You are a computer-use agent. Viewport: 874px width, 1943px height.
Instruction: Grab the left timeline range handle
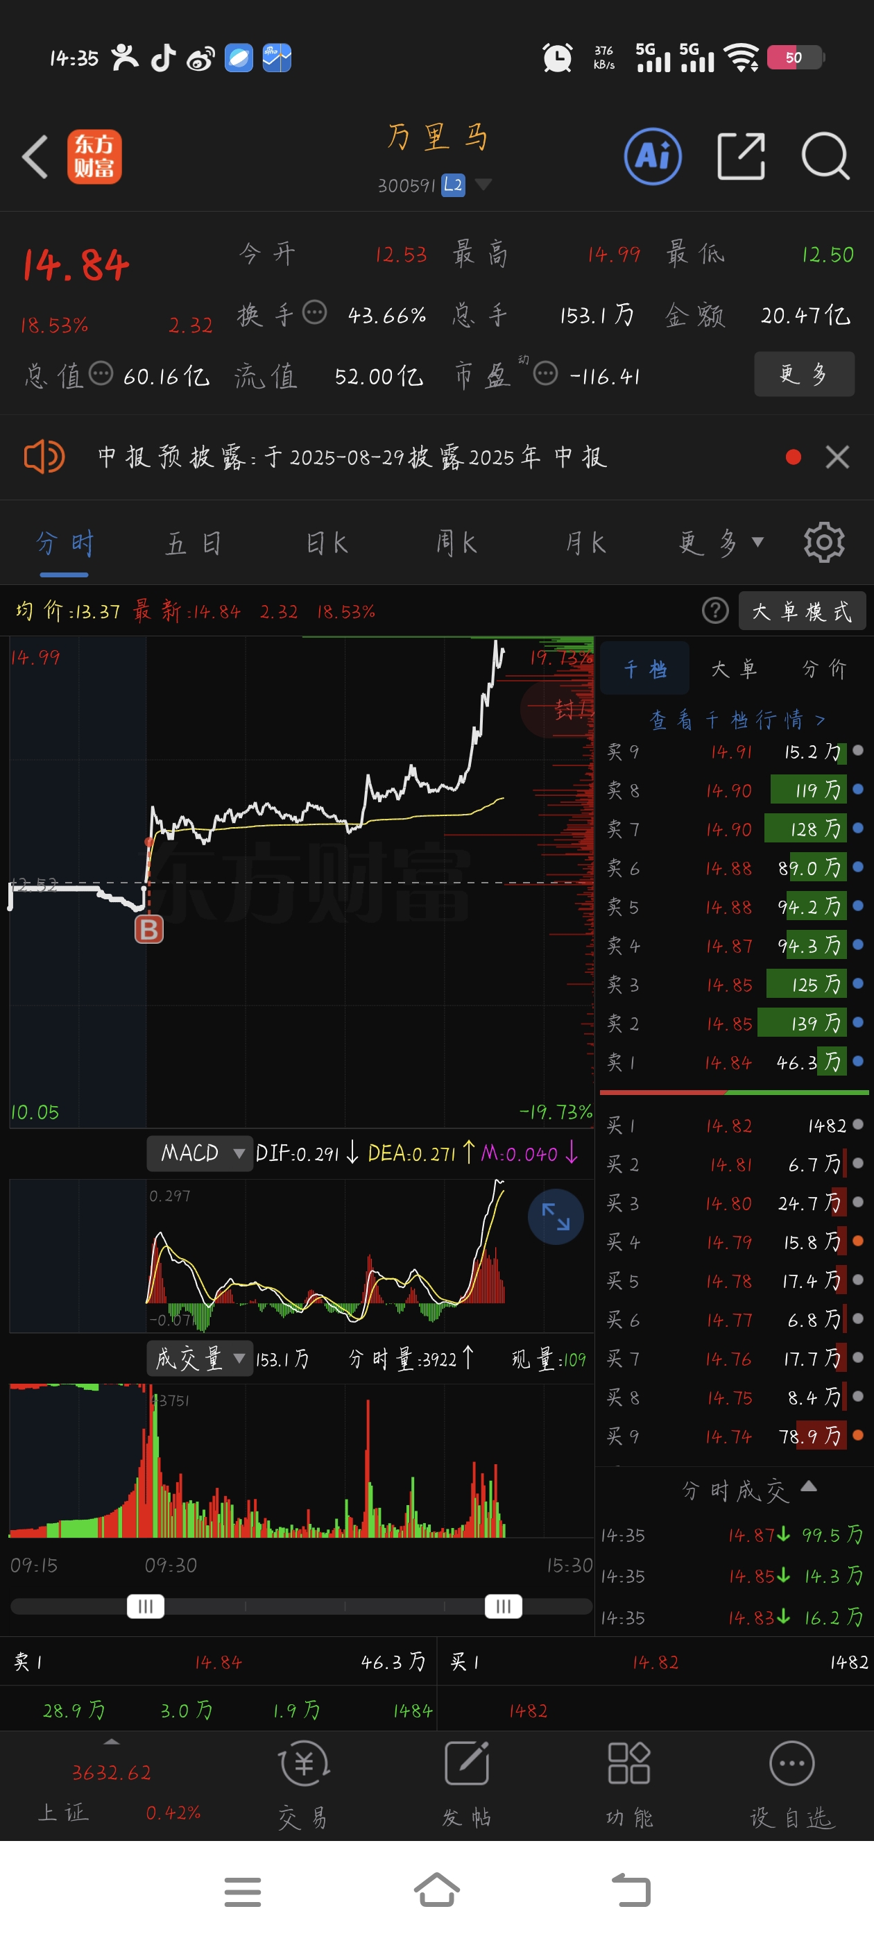coord(146,1606)
